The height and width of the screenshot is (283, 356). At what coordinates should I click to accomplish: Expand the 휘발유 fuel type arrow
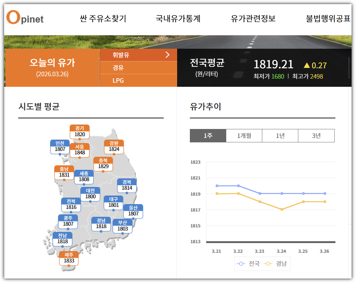point(167,55)
